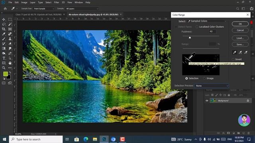Select the Gradient tool
The width and height of the screenshot is (255, 143).
[4, 48]
